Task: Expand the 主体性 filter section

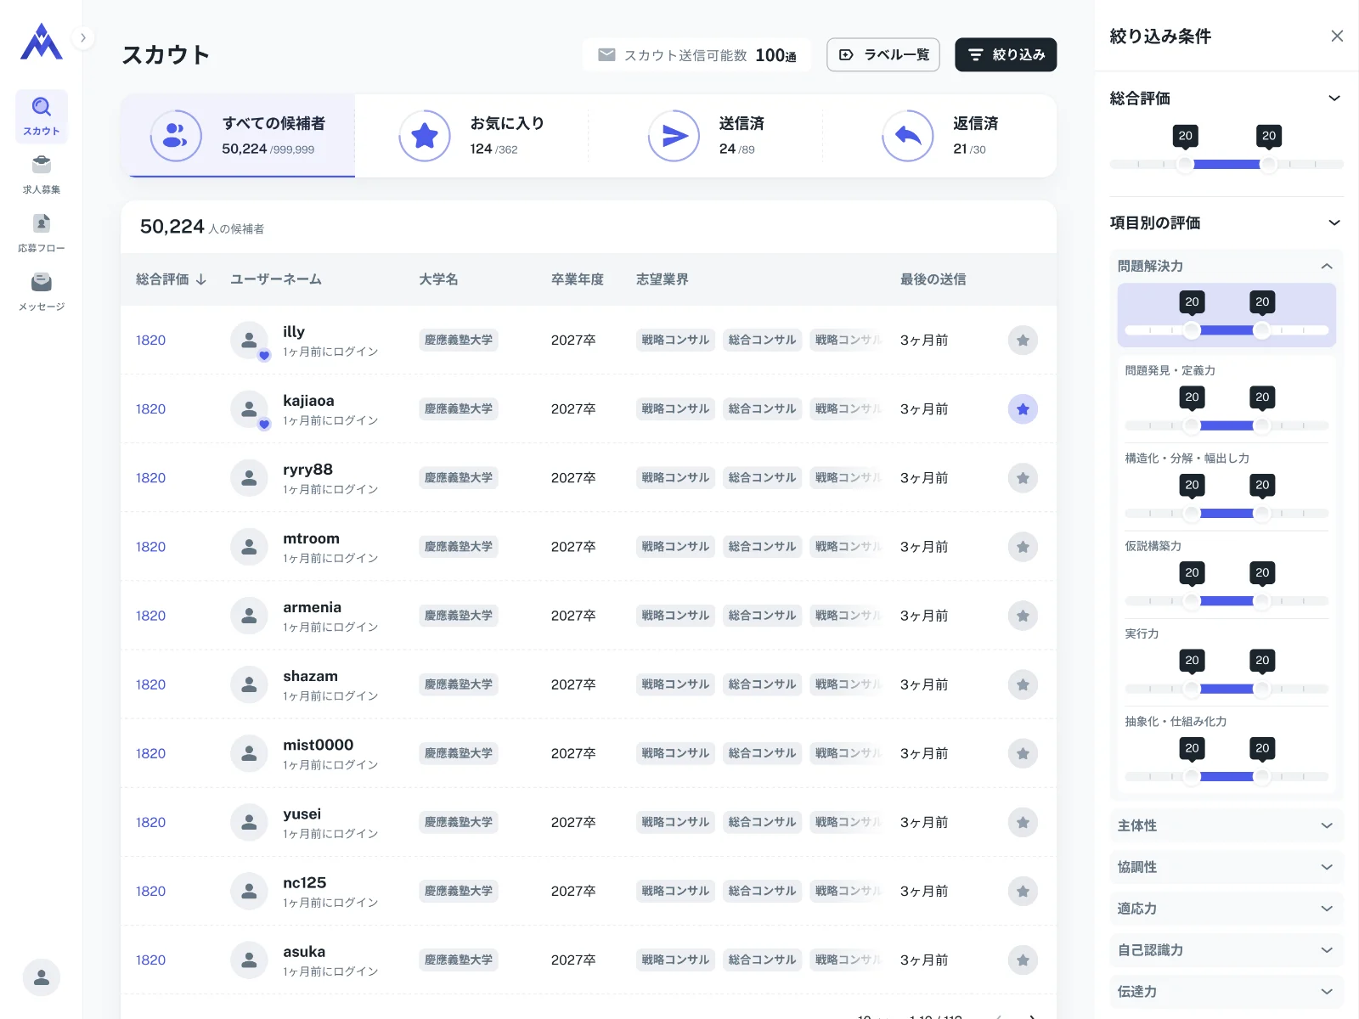Action: pos(1226,825)
